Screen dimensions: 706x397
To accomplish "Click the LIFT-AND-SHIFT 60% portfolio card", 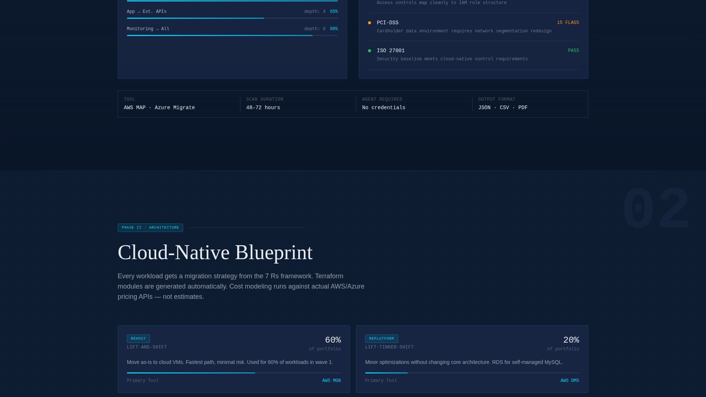I will (233, 358).
